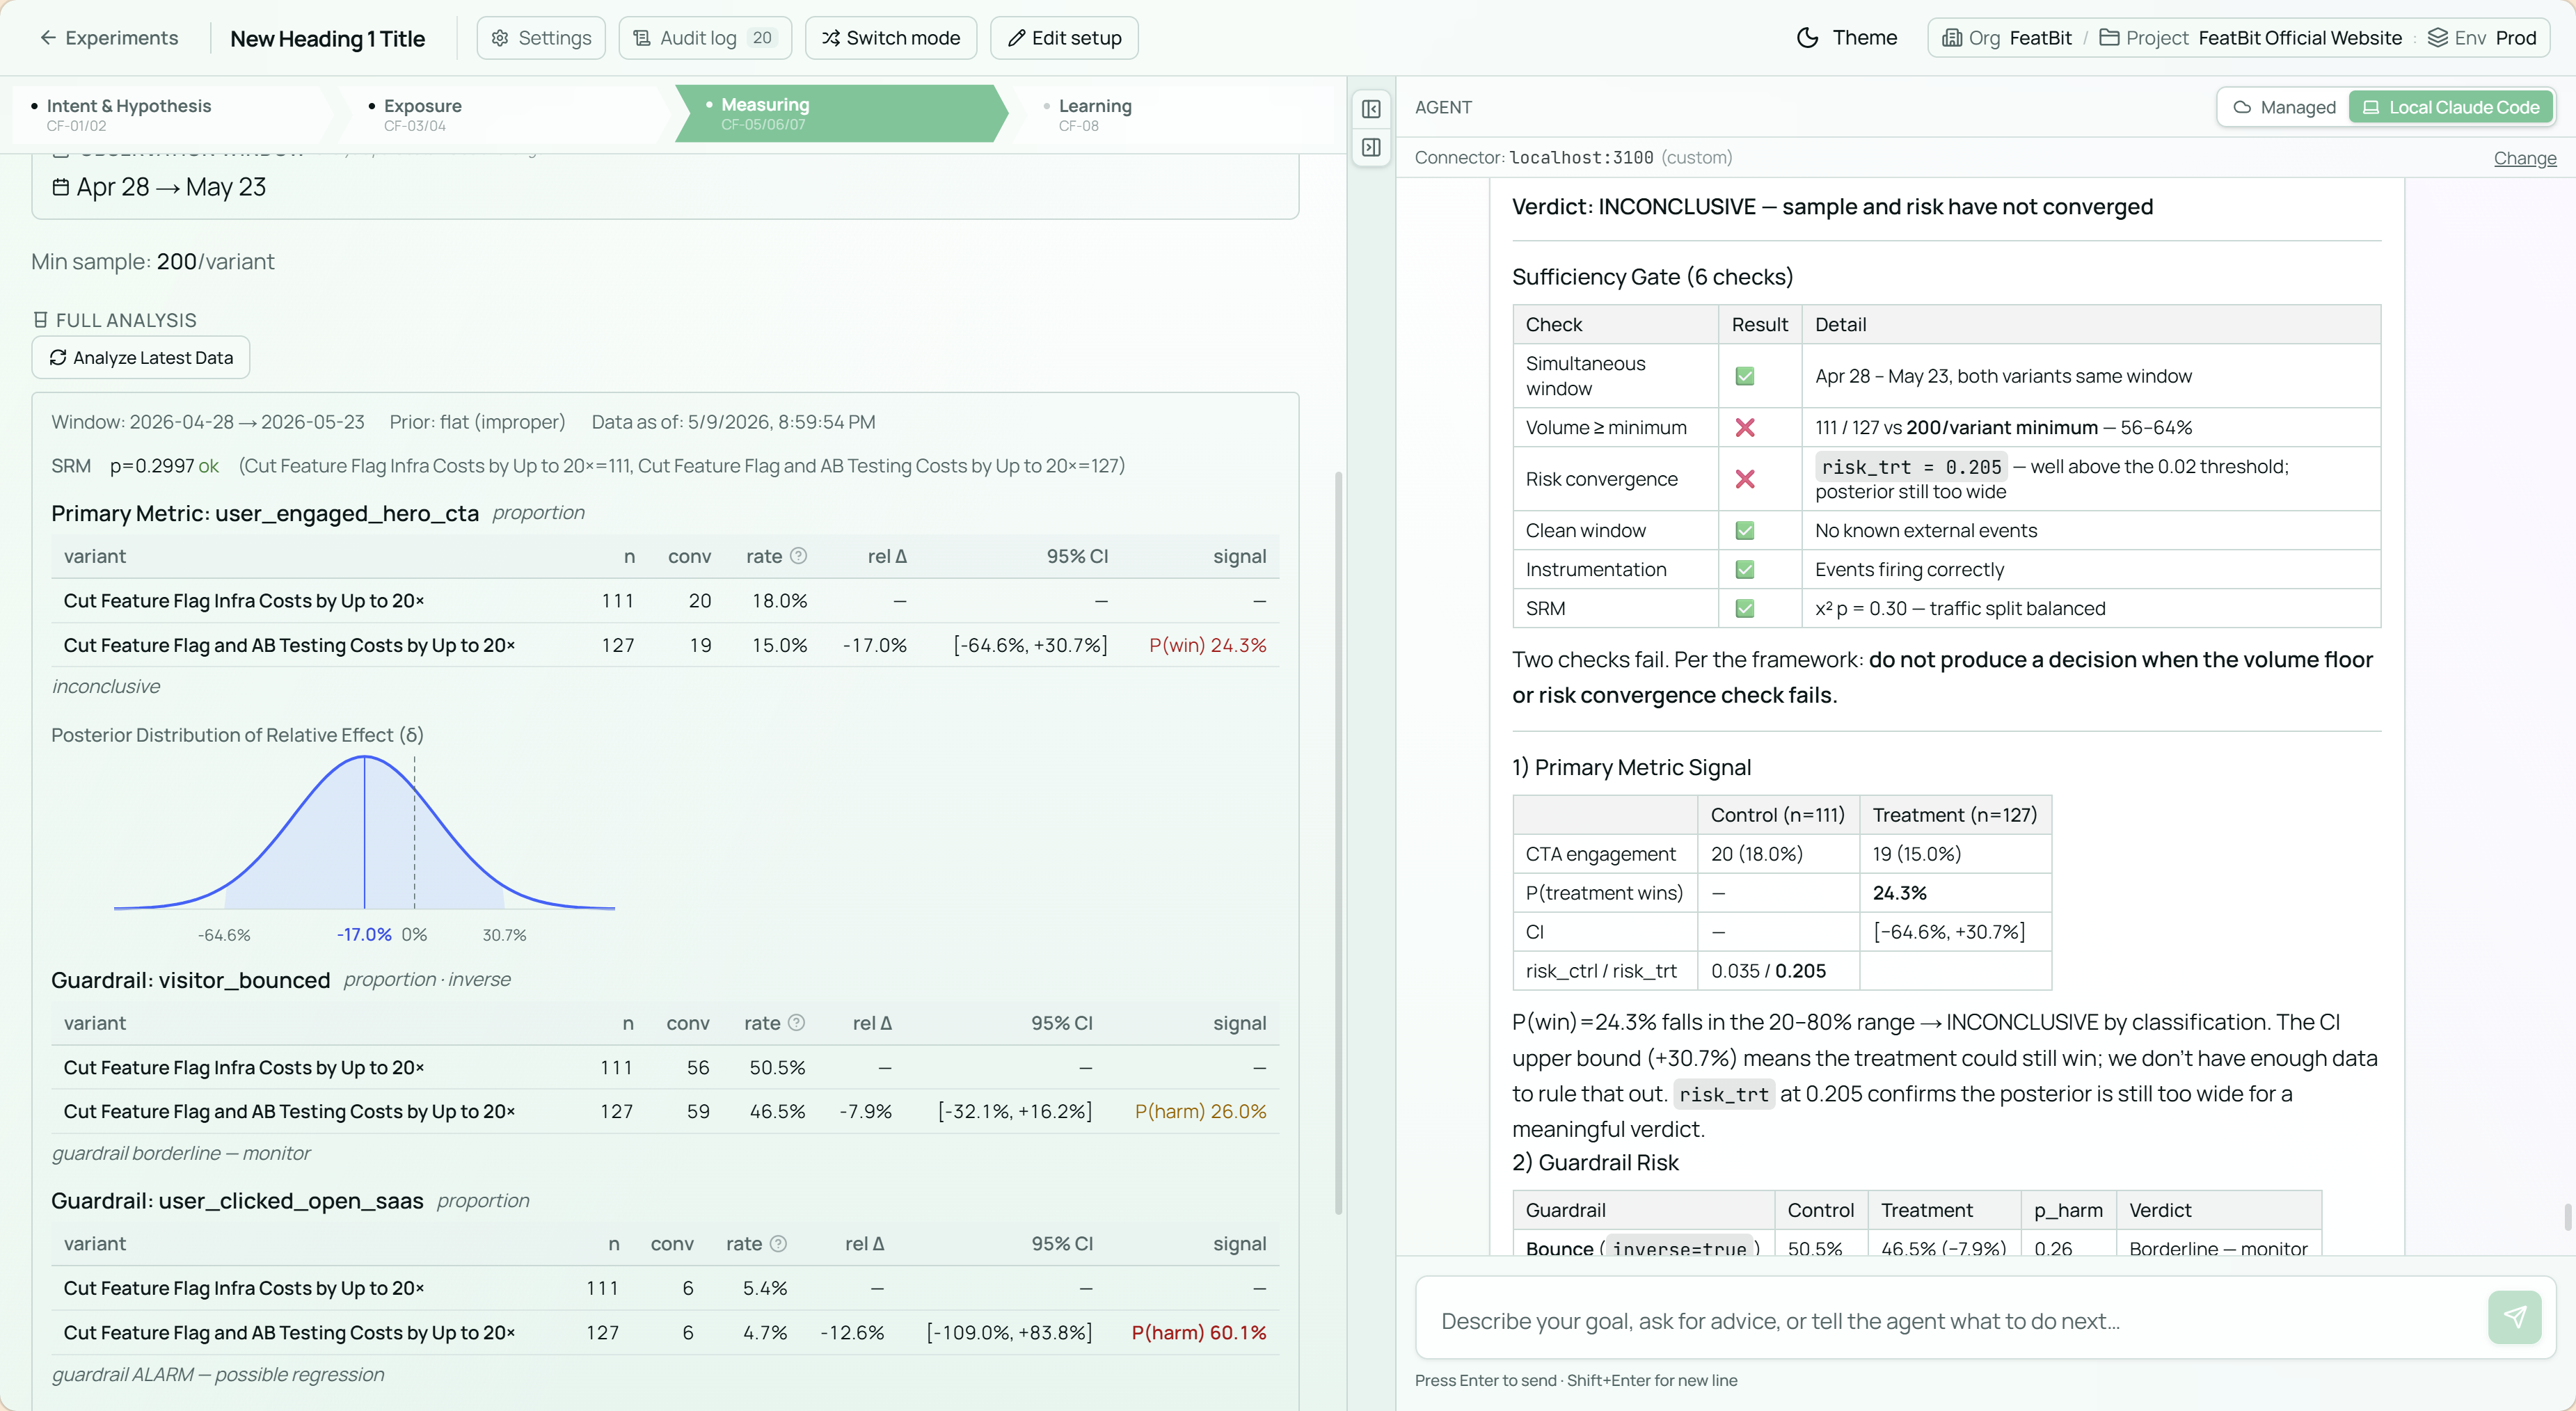Click the send message arrow button
Image resolution: width=2576 pixels, height=1411 pixels.
coord(2515,1317)
